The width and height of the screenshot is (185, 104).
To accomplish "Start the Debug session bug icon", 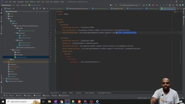I will 147,5.
